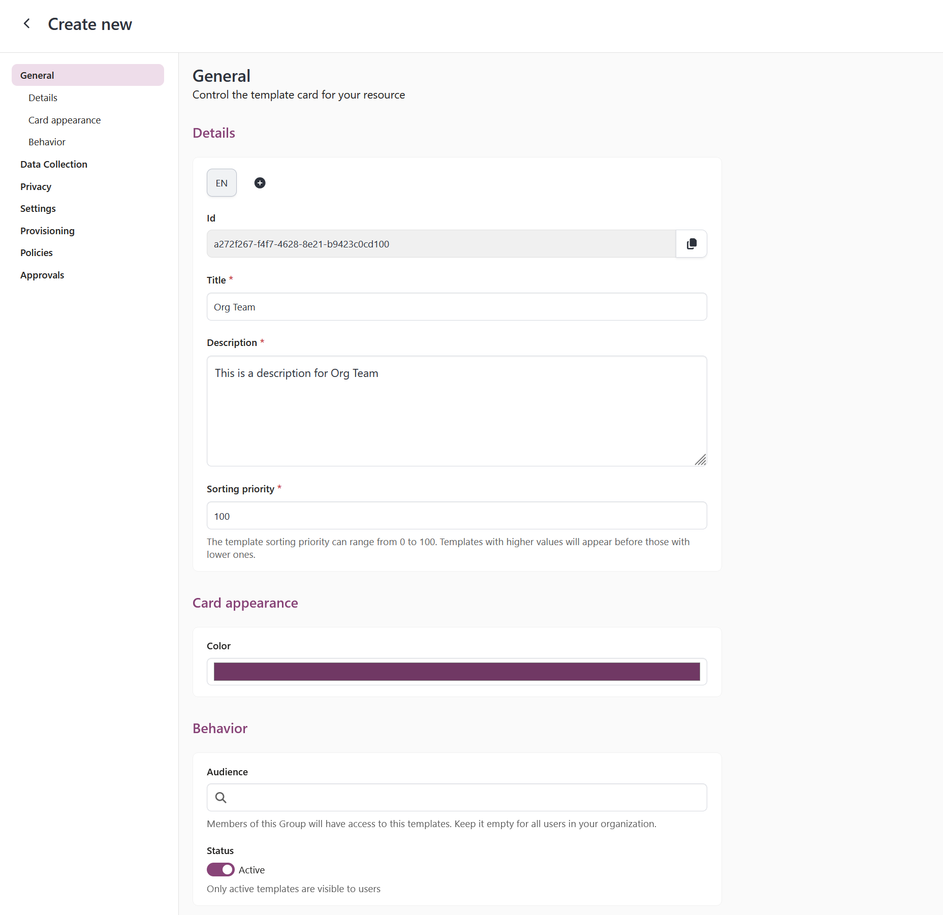Jump to Details subsection in sidebar
Image resolution: width=943 pixels, height=915 pixels.
click(x=43, y=98)
